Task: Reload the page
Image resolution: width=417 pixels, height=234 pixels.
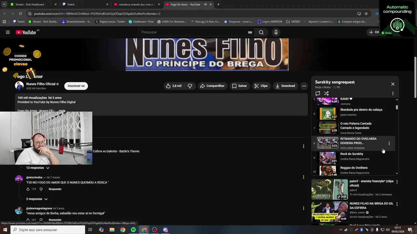Action: pyautogui.click(x=21, y=14)
